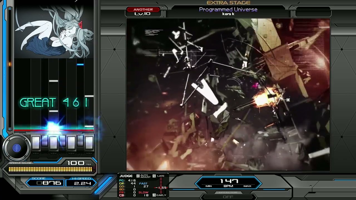Select the Programmed Universe song title
Viewport: 356px width, 200px height.
point(228,9)
